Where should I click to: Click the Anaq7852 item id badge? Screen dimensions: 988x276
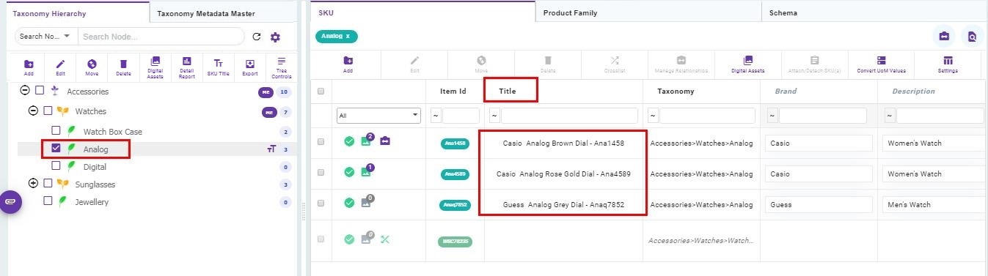coord(455,205)
